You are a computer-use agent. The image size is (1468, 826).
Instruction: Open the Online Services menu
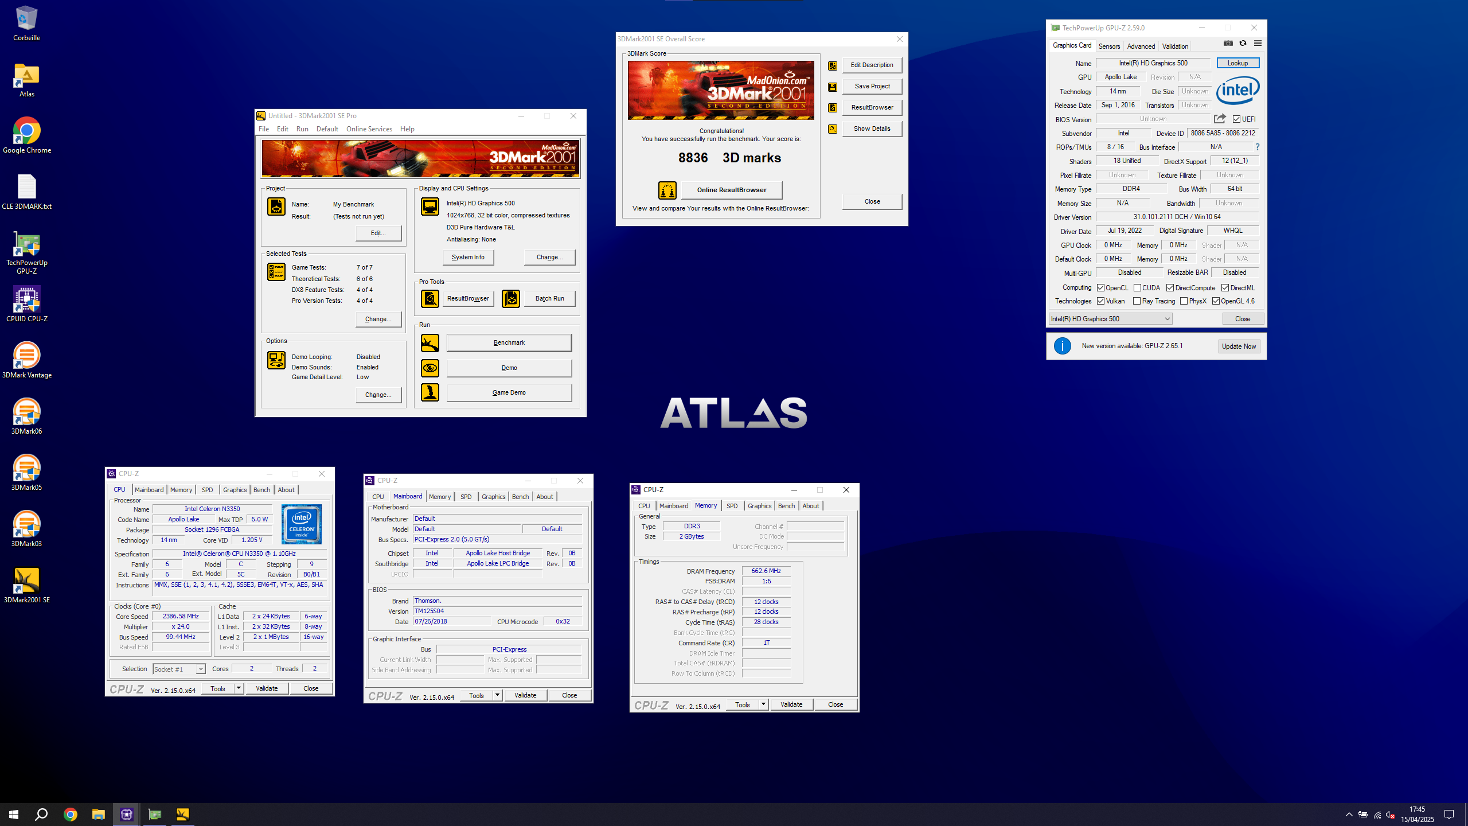pyautogui.click(x=369, y=129)
